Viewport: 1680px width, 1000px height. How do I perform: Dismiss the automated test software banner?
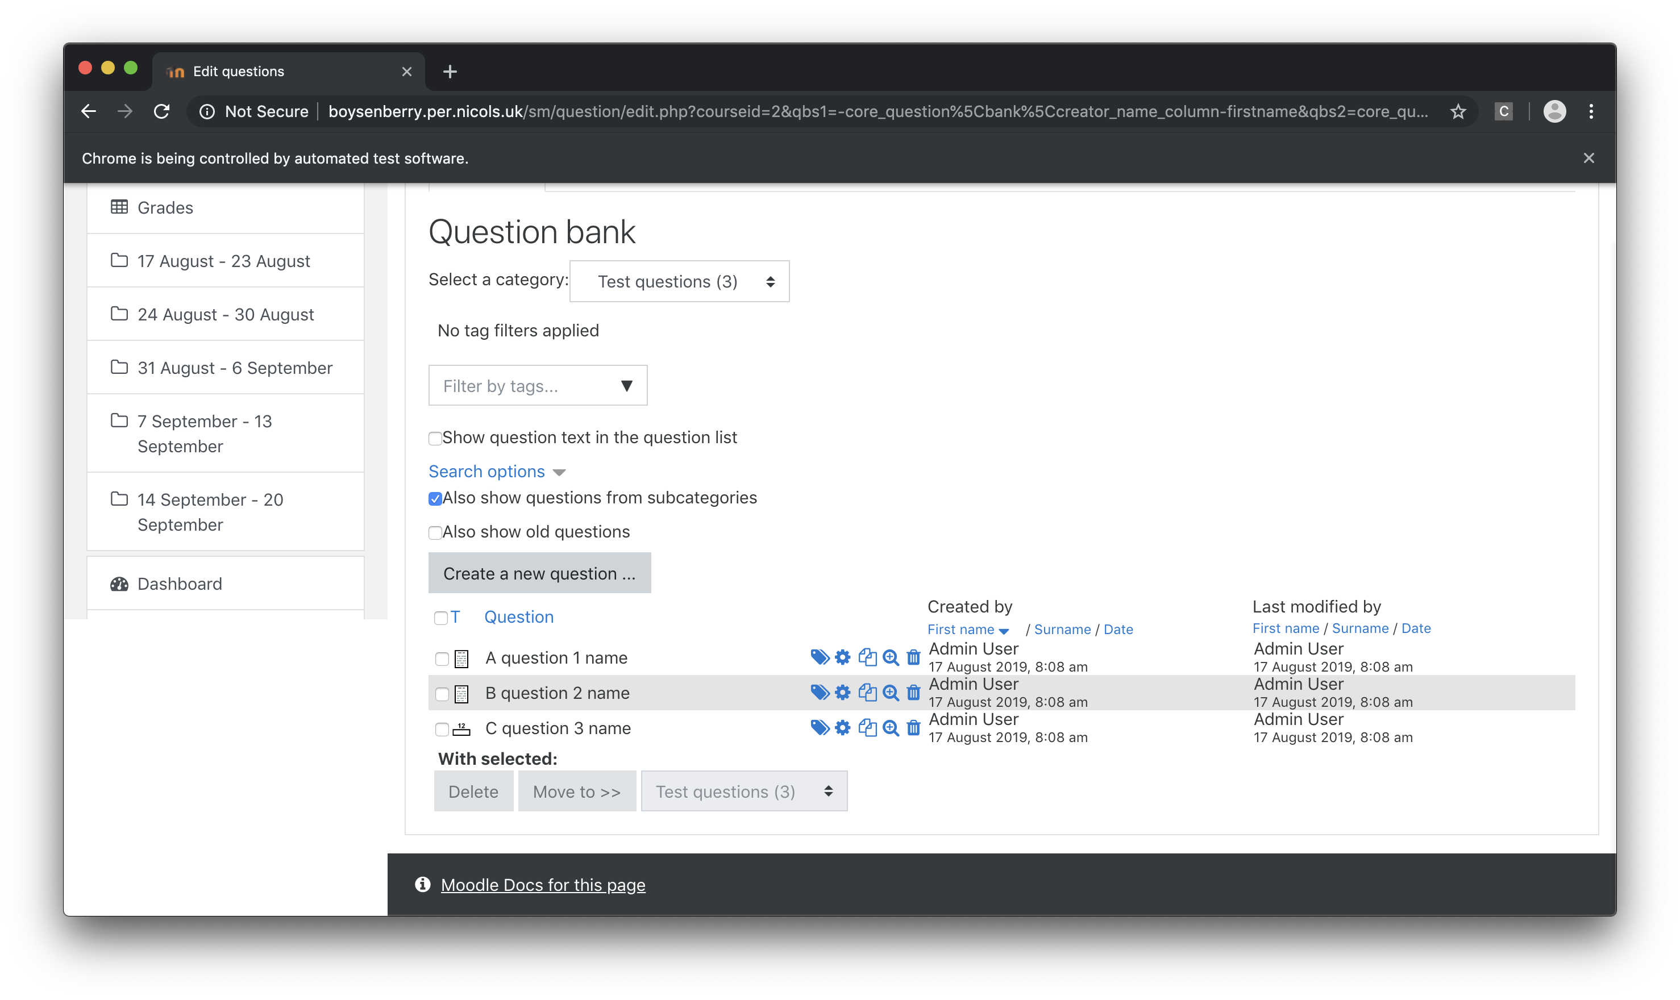coord(1589,158)
